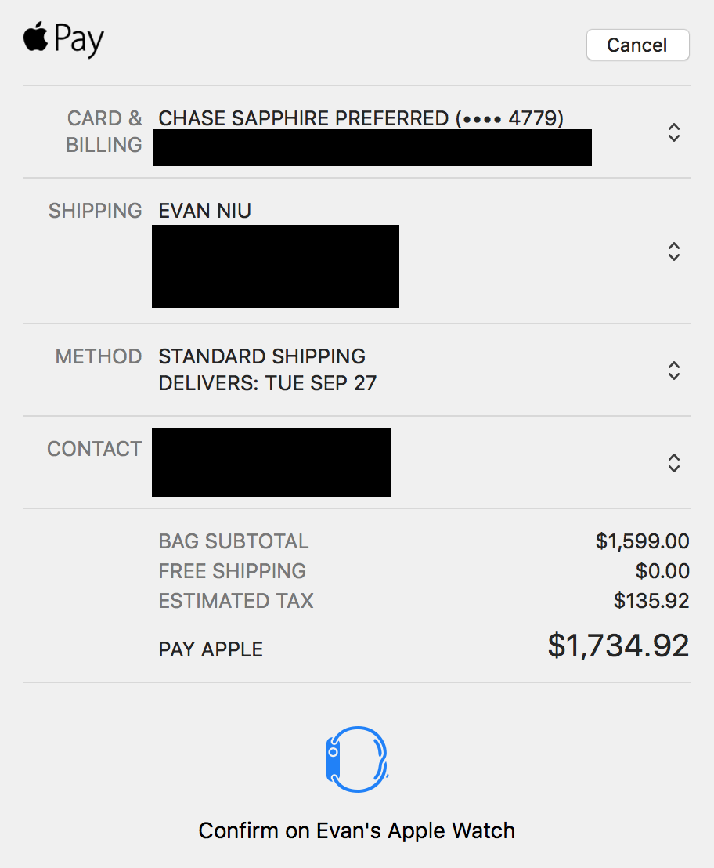
Task: Expand the contact selector arrows
Action: (673, 463)
